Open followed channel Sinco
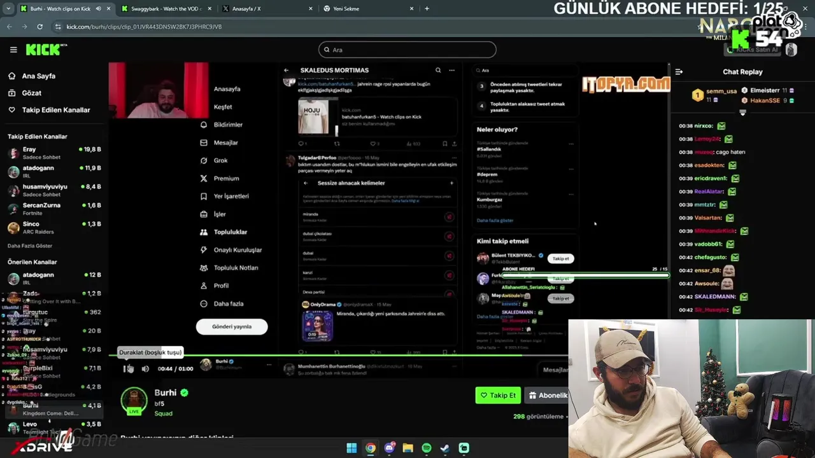This screenshot has height=458, width=815. [x=54, y=227]
